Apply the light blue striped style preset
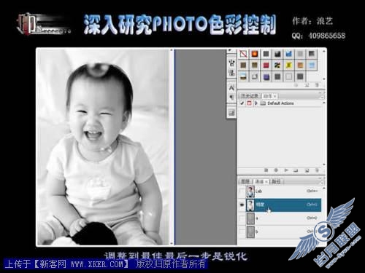 (x=312, y=66)
